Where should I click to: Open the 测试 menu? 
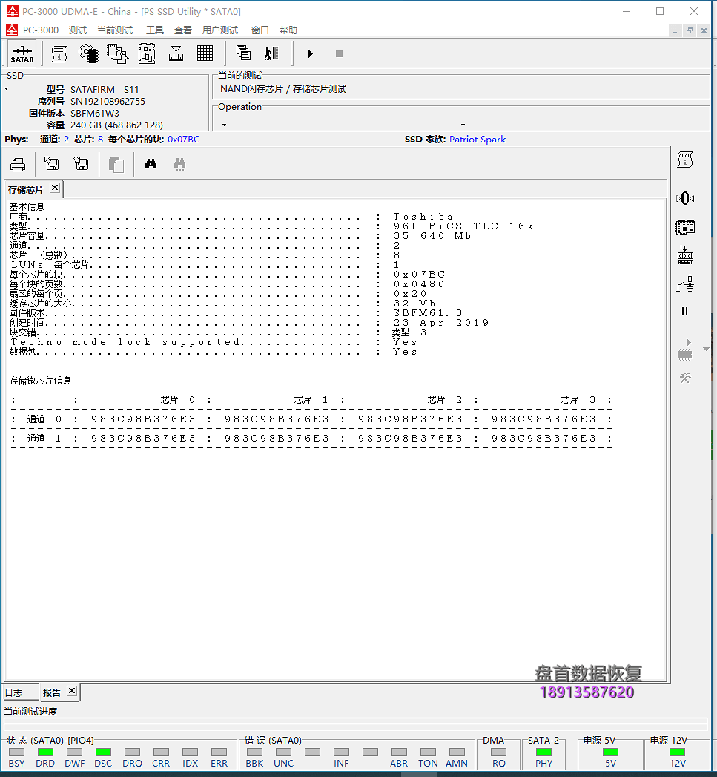click(x=78, y=30)
